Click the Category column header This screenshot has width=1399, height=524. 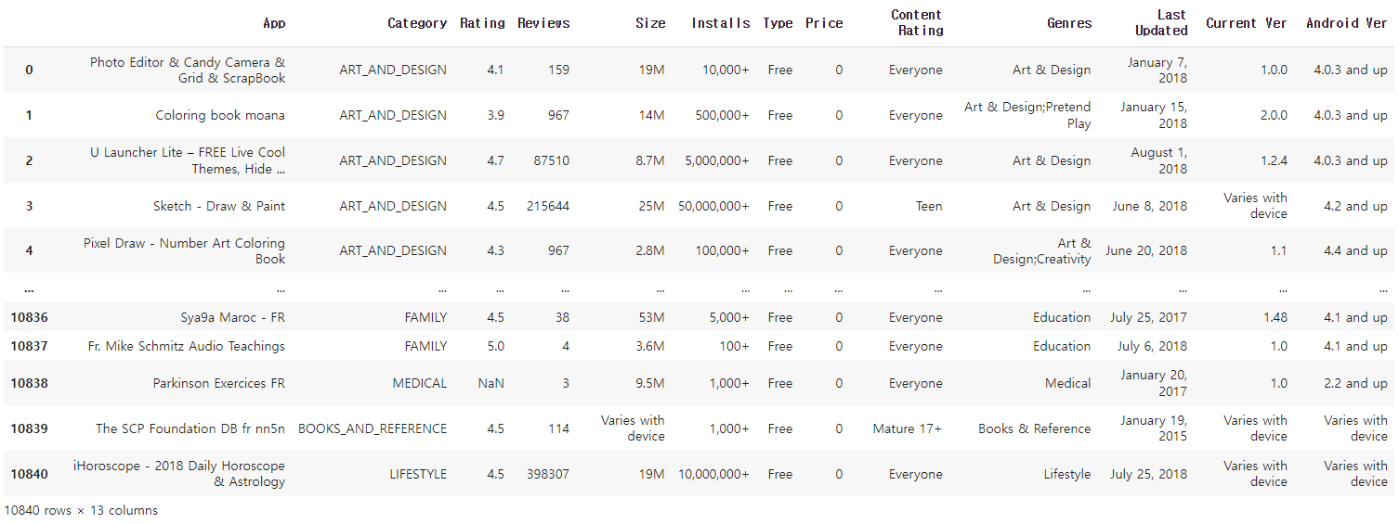(x=417, y=23)
